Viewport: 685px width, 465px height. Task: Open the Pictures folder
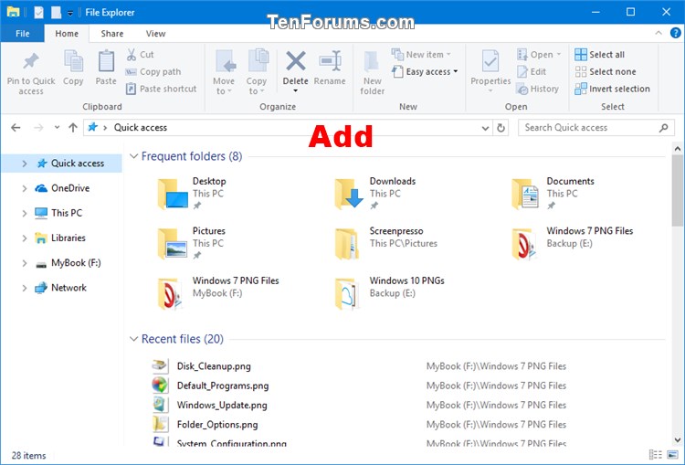pyautogui.click(x=192, y=243)
